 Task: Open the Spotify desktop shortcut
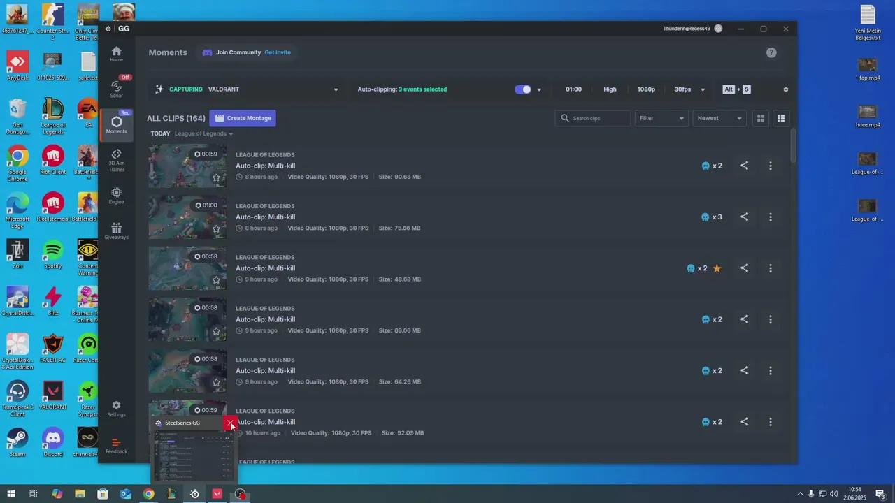pos(53,254)
